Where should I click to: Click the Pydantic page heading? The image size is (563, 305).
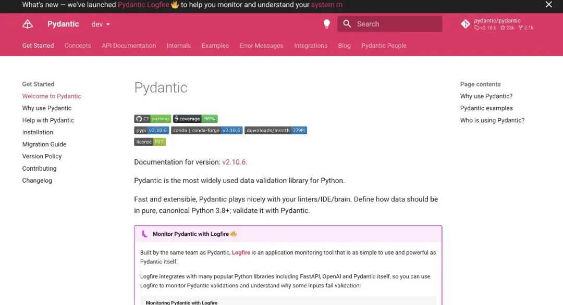(x=161, y=87)
